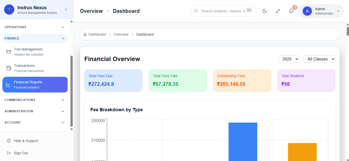Image resolution: width=349 pixels, height=161 pixels.
Task: Click the Outstanding Fees card
Action: [x=242, y=80]
